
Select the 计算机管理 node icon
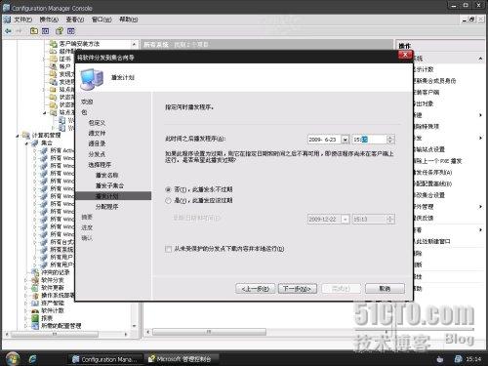point(25,135)
